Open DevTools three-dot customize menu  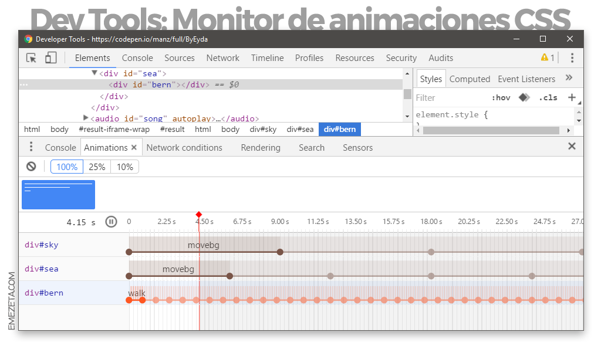[x=572, y=58]
